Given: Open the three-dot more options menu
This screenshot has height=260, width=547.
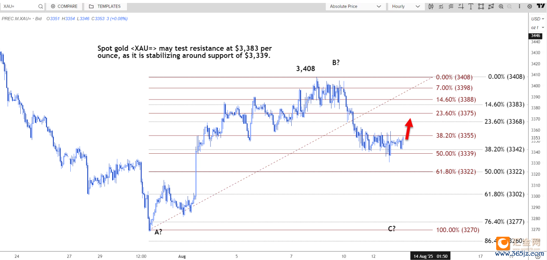Looking at the screenshot, I should (520, 6).
